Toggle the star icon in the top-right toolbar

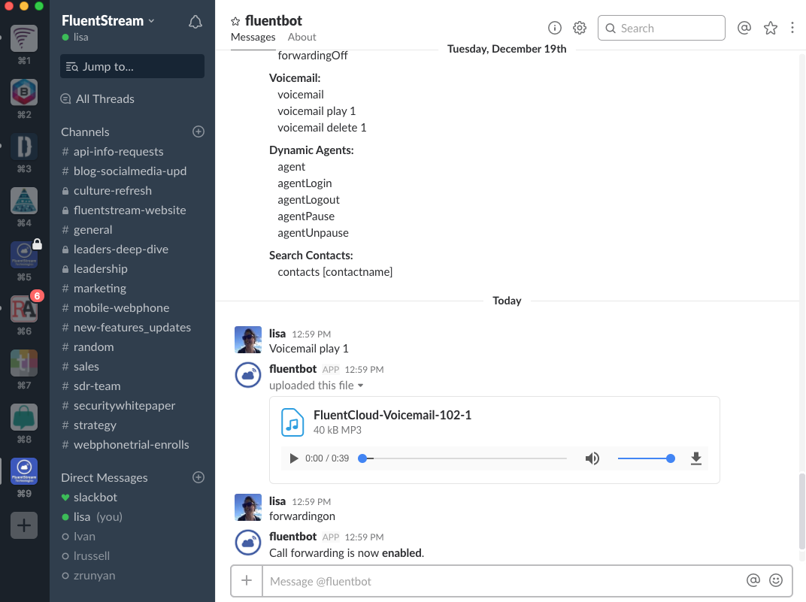[x=770, y=27]
